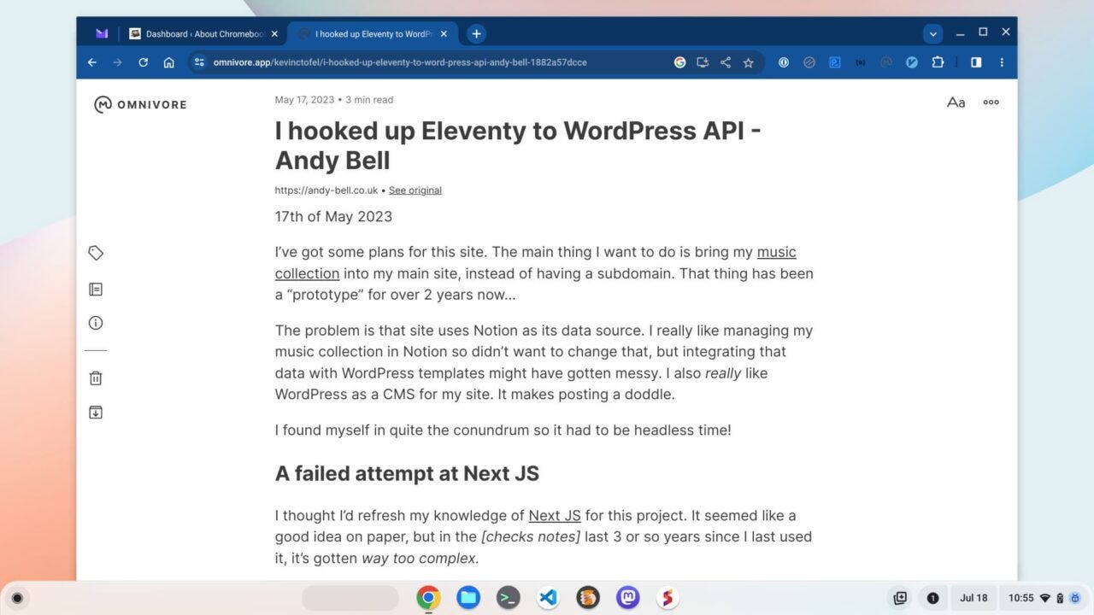Go to the browser home page

(169, 62)
